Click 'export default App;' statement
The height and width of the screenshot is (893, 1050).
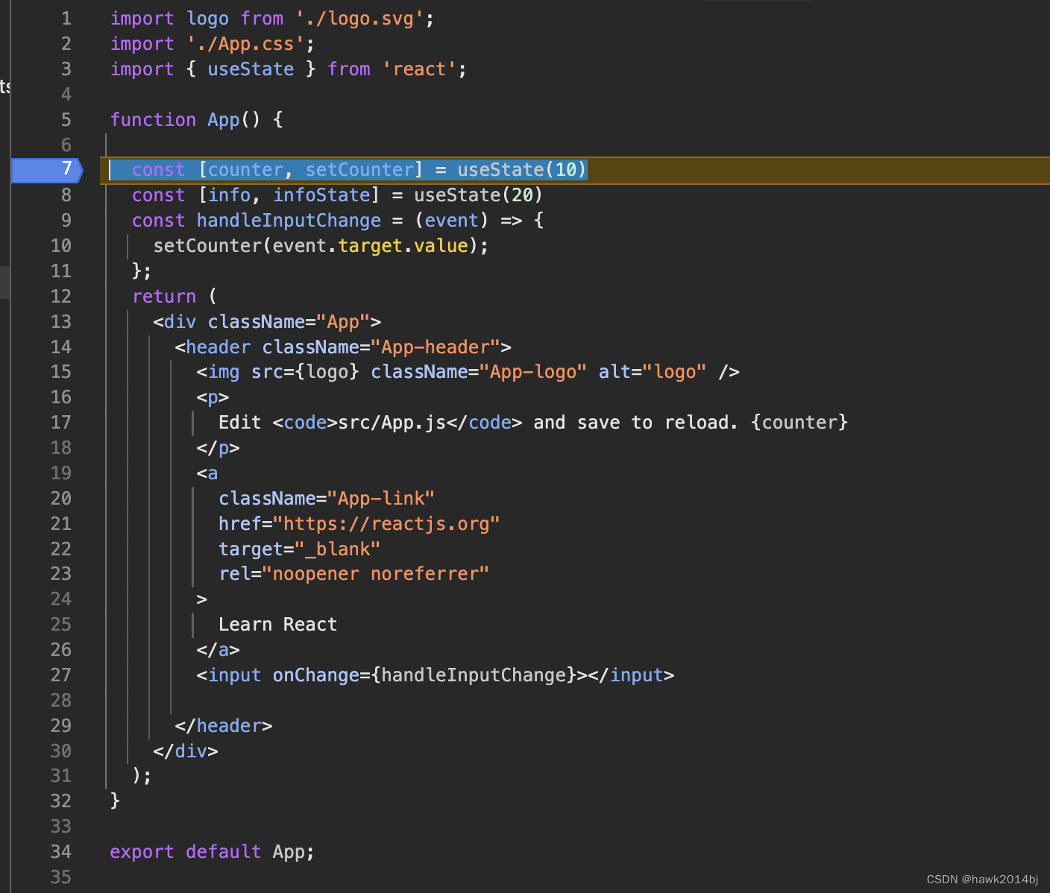coord(213,852)
